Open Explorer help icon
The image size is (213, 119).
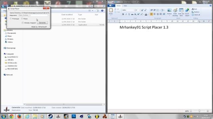pos(102,11)
